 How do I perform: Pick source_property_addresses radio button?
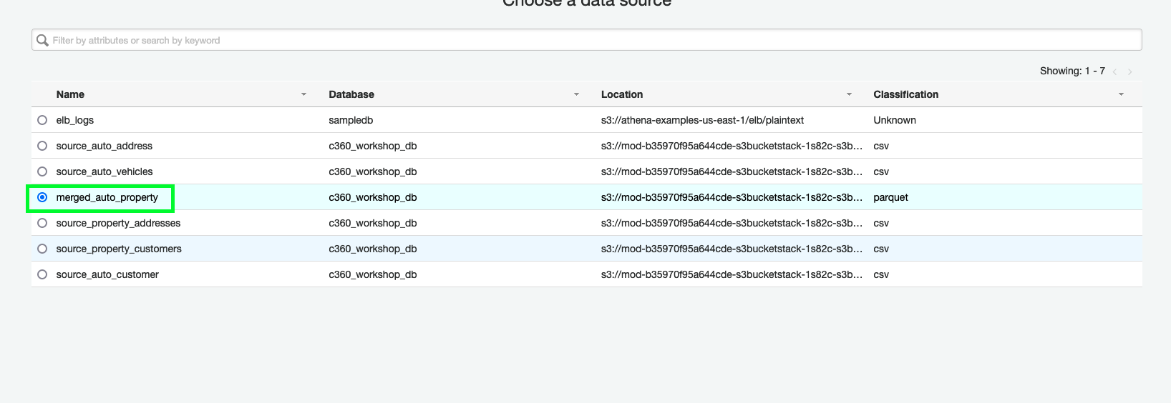click(42, 223)
